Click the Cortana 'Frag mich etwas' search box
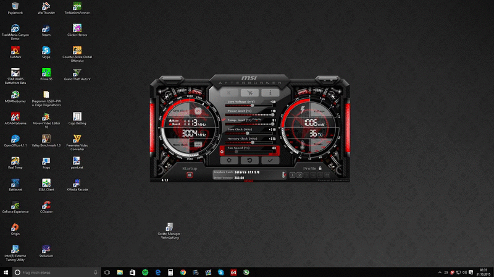The image size is (494, 277). tap(56, 272)
